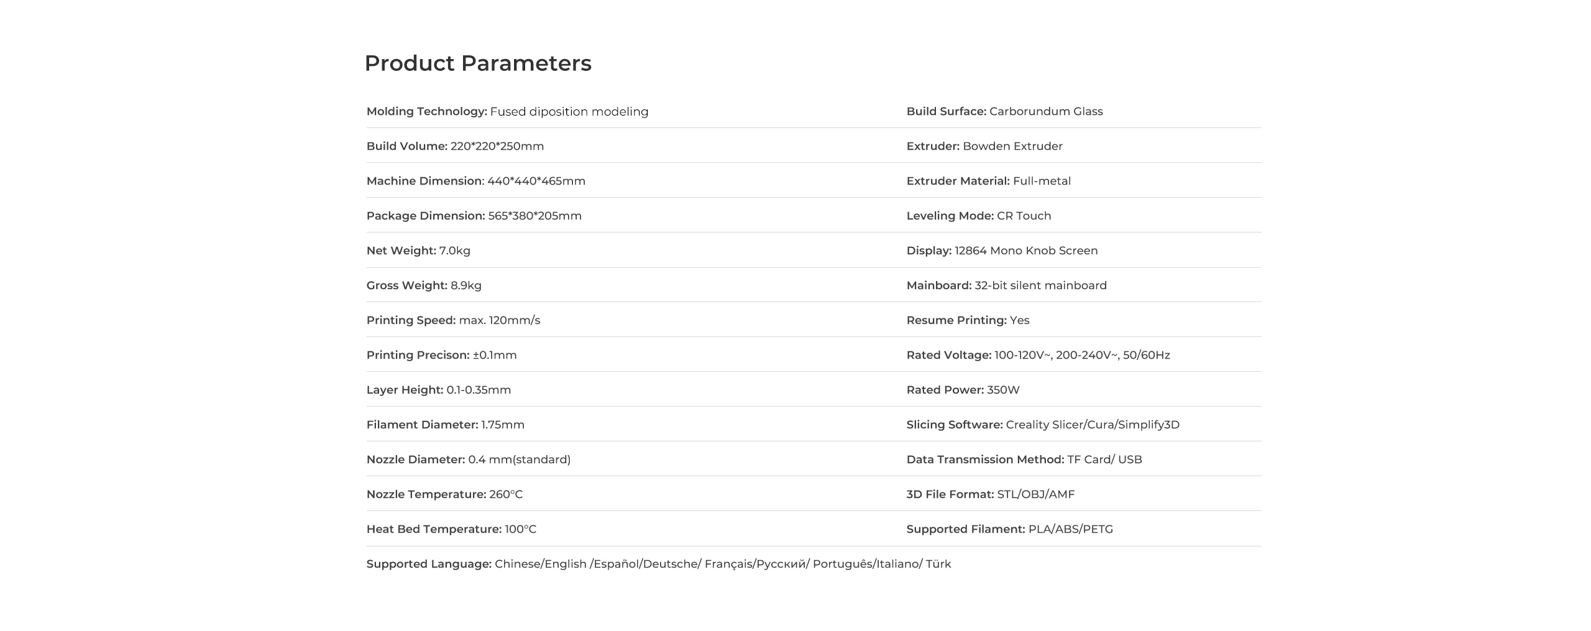Click the Molding Technology specification row
The height and width of the screenshot is (631, 1591).
(x=507, y=112)
